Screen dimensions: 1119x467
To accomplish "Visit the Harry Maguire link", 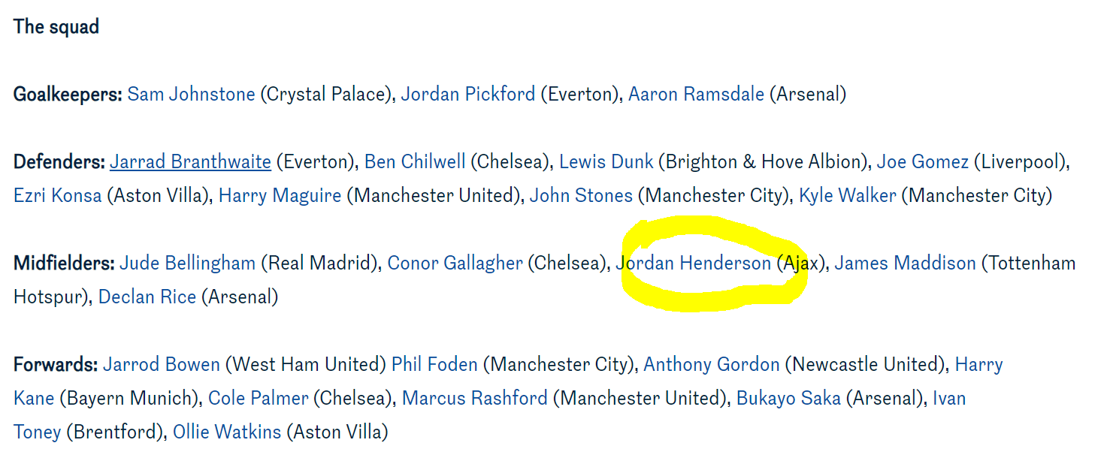I will click(280, 196).
